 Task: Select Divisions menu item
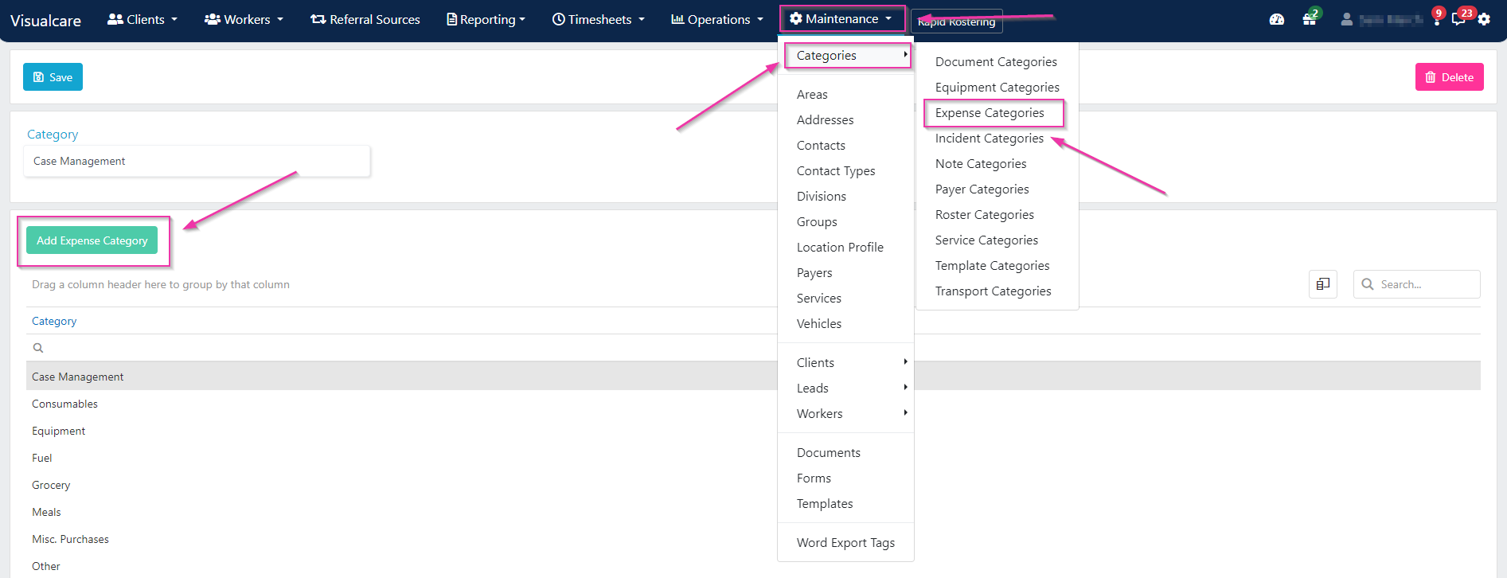[x=822, y=196]
